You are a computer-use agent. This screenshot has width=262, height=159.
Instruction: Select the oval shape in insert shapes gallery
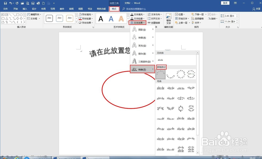point(21,15)
